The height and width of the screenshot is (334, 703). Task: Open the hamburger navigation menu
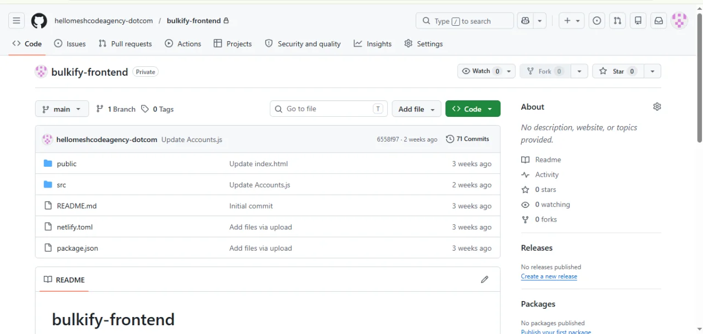click(16, 21)
